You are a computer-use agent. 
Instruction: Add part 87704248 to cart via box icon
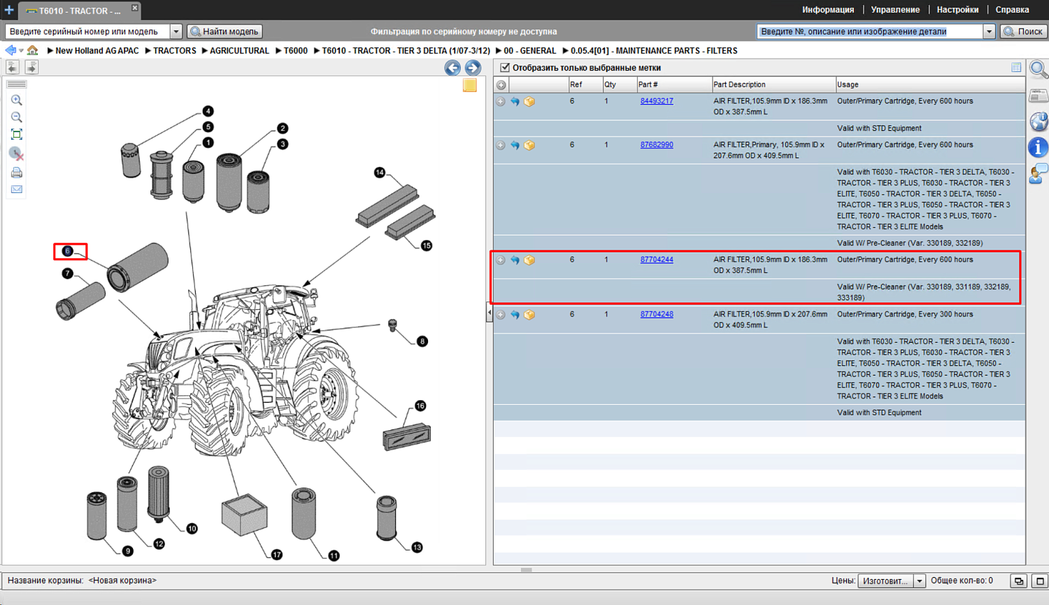(529, 315)
